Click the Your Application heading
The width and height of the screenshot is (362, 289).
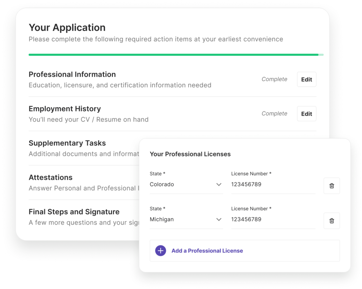pos(67,28)
